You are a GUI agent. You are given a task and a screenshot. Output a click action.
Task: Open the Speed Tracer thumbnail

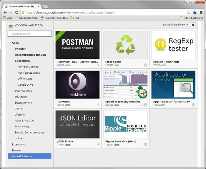click(125, 84)
